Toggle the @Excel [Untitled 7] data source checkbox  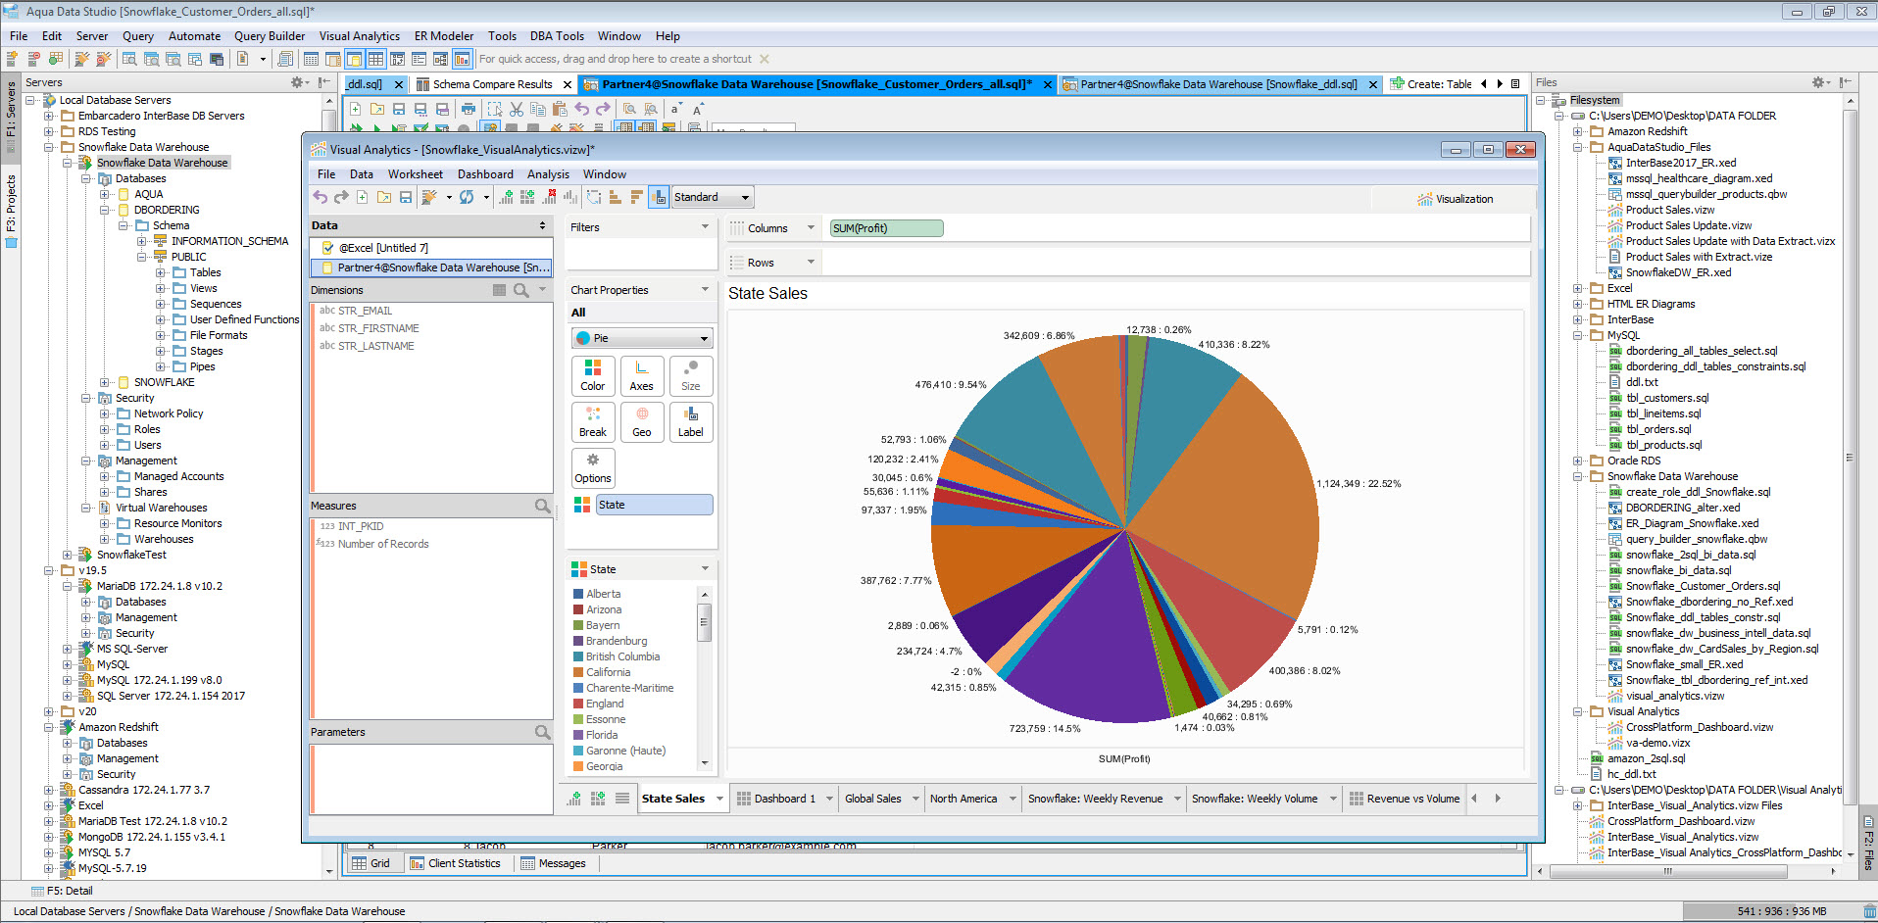pos(327,248)
